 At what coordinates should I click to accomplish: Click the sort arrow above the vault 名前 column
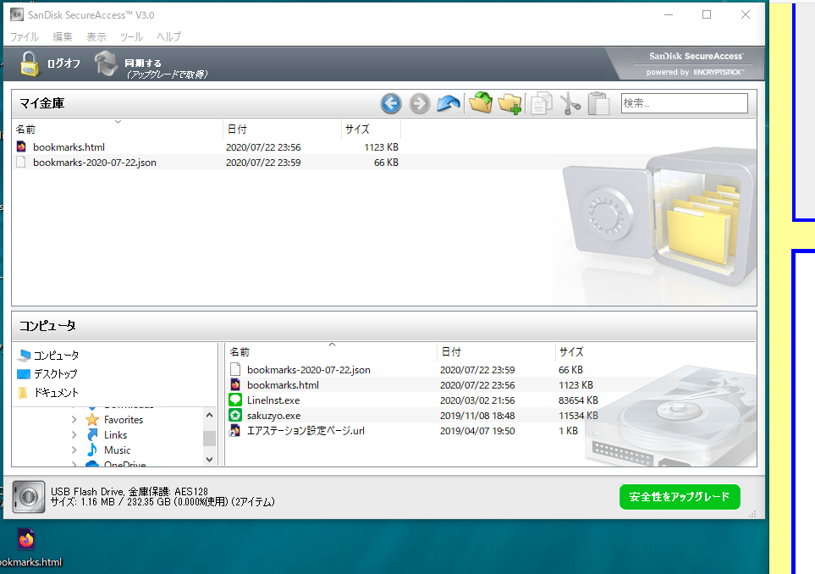118,122
